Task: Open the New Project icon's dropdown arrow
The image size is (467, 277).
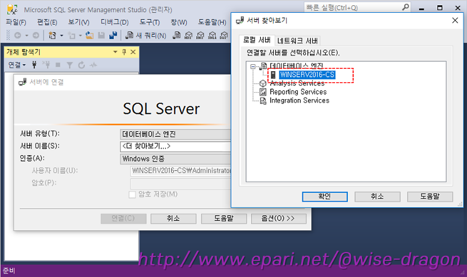Action: tap(62, 36)
